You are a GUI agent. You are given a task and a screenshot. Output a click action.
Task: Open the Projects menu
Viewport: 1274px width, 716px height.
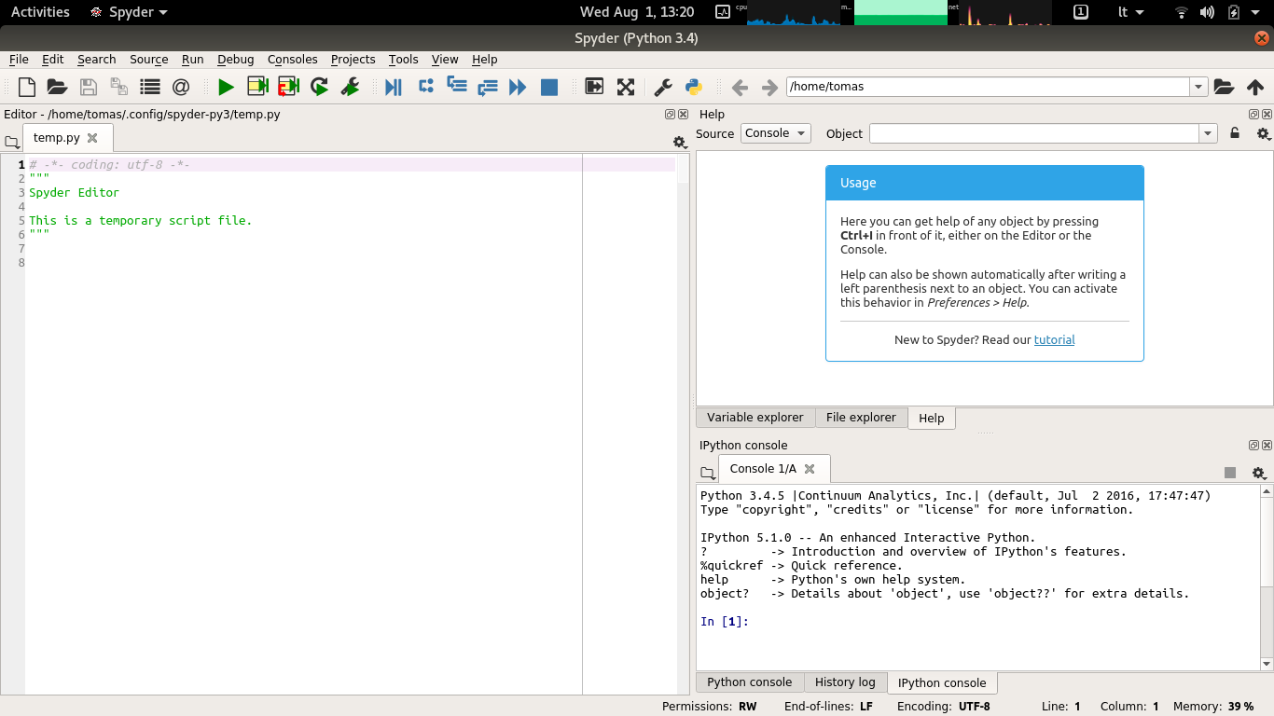[x=353, y=59]
